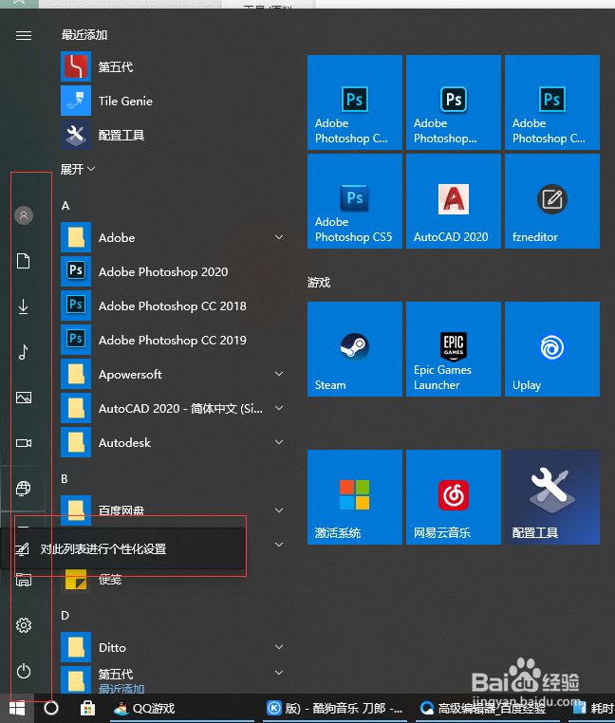Open the Network globe sidebar icon
Screen dimensions: 615x723
point(24,489)
